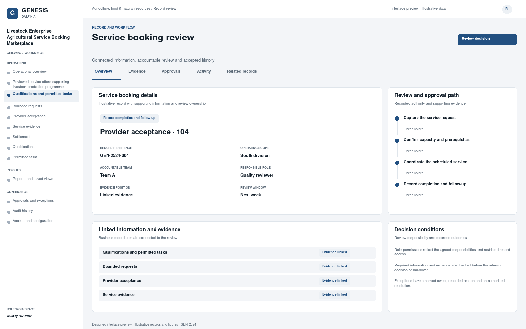
Task: Click the Quality reviewer role workspace
Action: [19, 316]
